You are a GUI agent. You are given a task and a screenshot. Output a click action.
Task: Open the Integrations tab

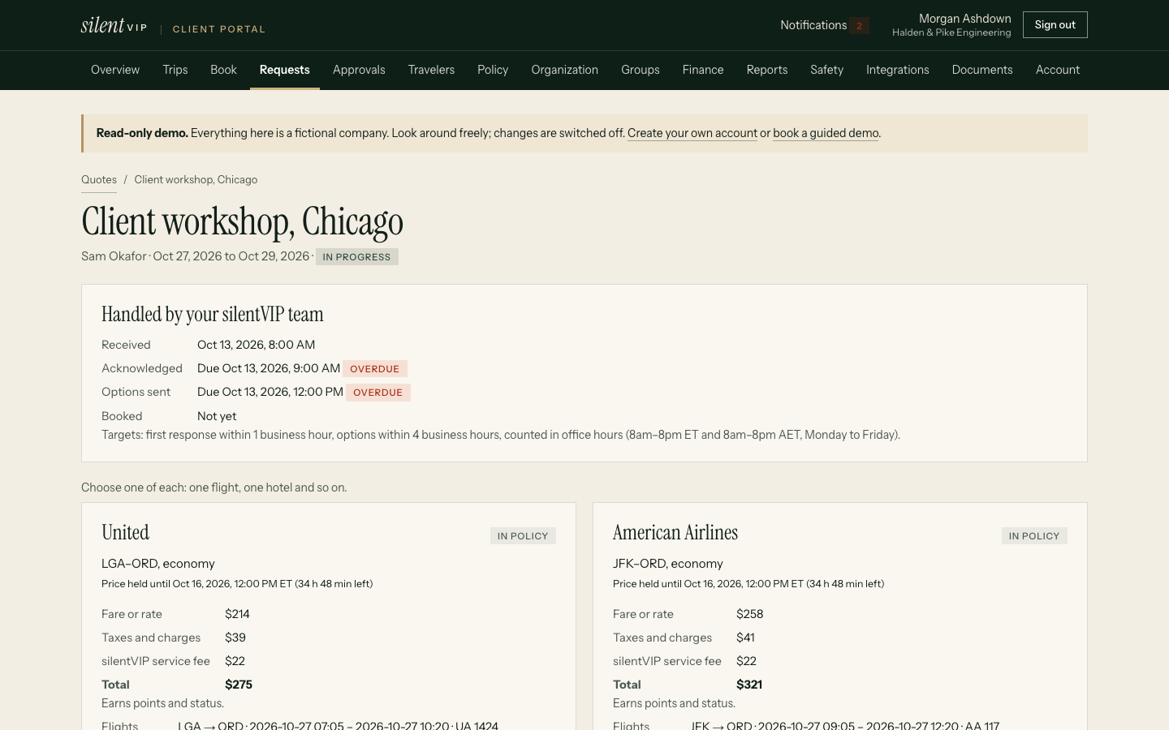(898, 70)
